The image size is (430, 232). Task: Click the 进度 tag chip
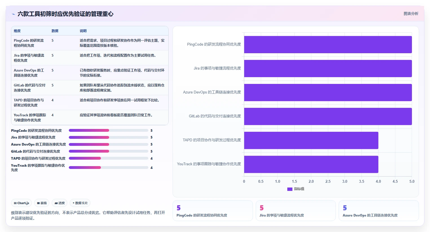point(59,203)
